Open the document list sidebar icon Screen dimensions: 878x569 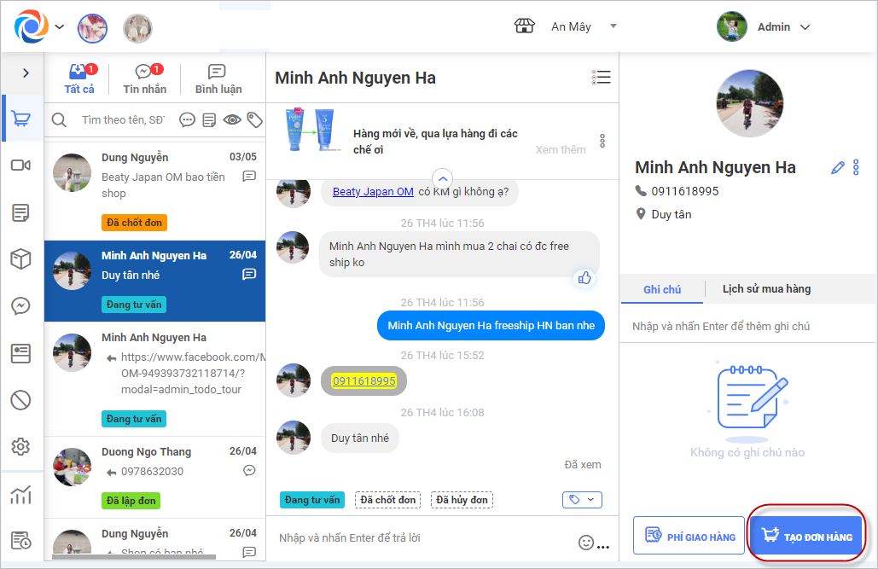21,212
